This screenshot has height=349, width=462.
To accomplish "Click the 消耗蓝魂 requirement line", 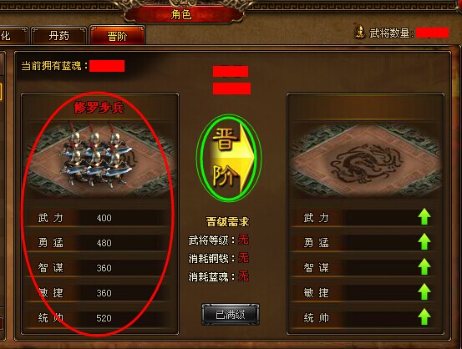I will tap(218, 276).
